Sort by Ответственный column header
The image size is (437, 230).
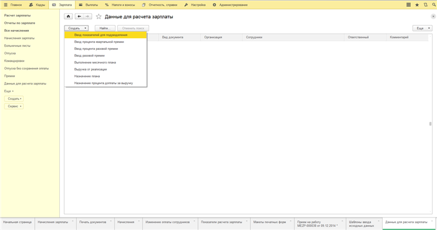(x=365, y=37)
